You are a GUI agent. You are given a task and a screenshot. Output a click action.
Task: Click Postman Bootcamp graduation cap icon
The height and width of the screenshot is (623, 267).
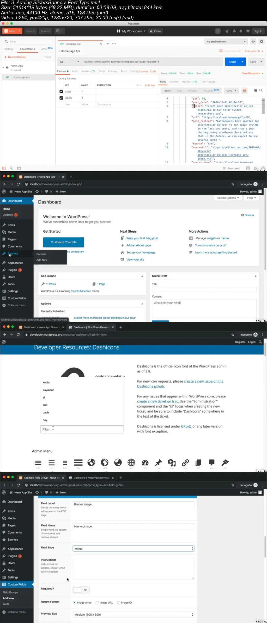224,168
